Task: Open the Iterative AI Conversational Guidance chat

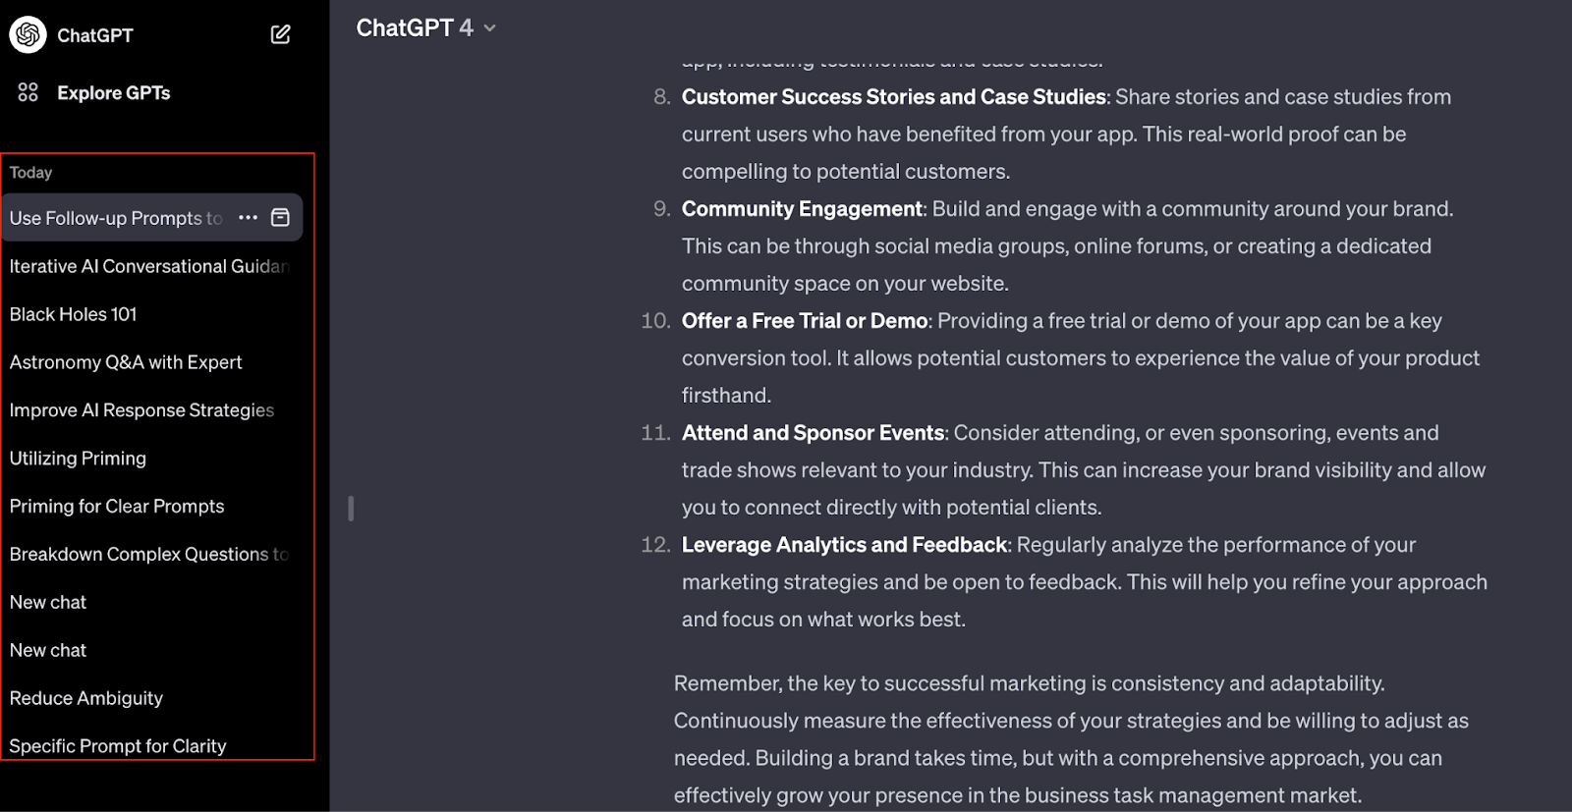Action: click(x=151, y=266)
